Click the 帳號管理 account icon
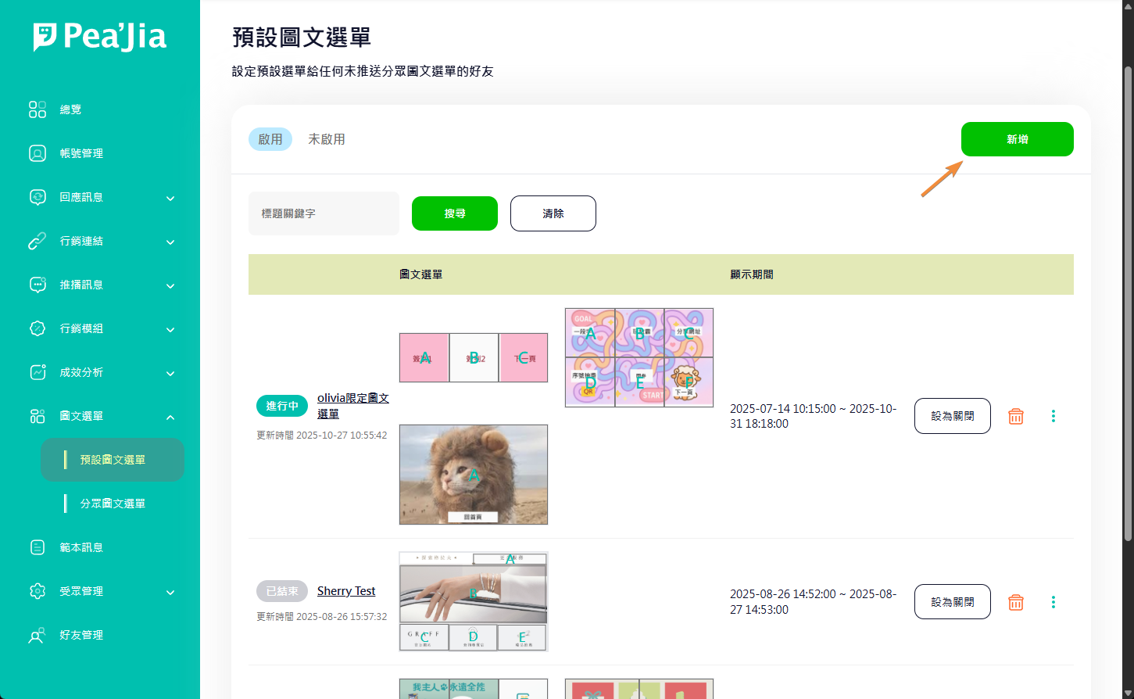This screenshot has height=699, width=1134. click(38, 153)
